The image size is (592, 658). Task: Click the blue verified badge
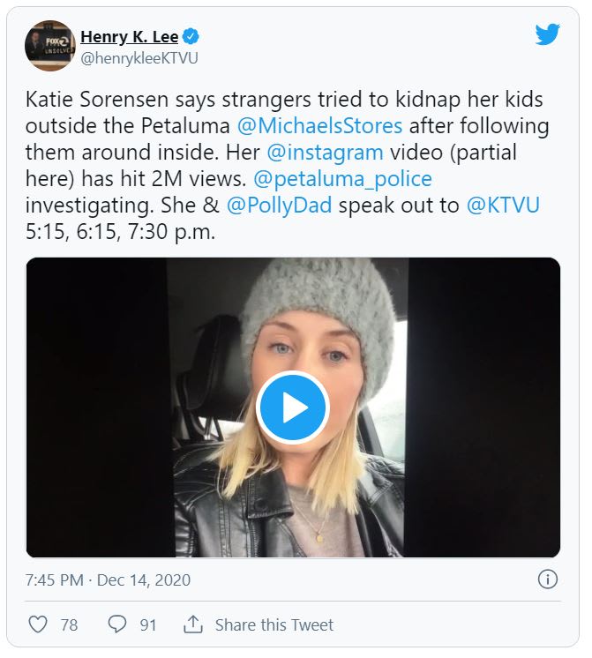[191, 36]
